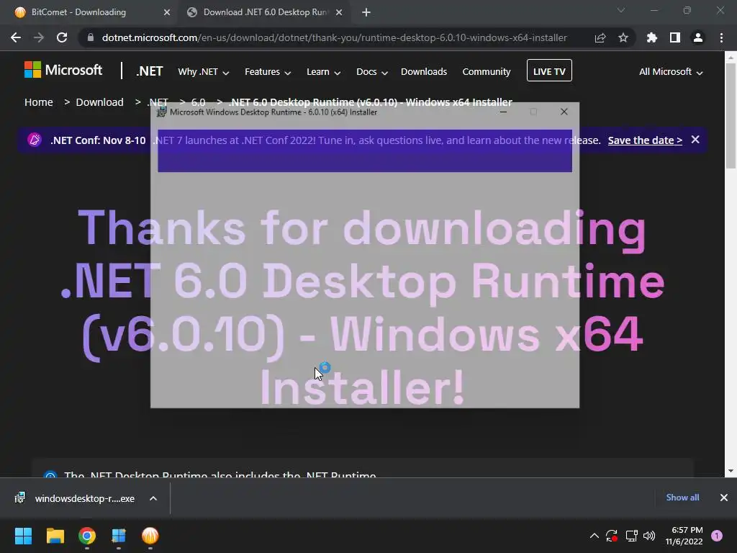
Task: Open the installer app on taskbar
Action: click(119, 536)
